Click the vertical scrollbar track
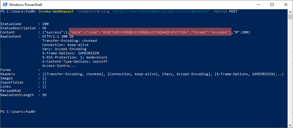 (290, 75)
